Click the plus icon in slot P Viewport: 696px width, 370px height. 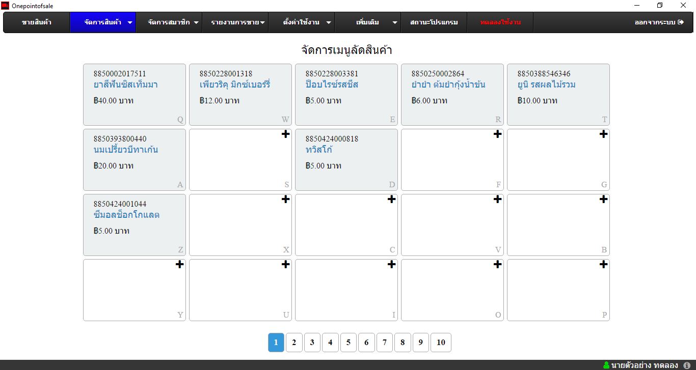[603, 265]
